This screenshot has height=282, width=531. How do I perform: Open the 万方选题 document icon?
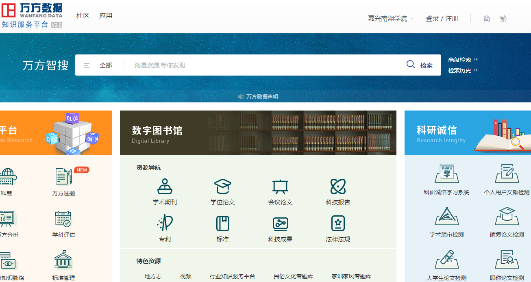[64, 177]
